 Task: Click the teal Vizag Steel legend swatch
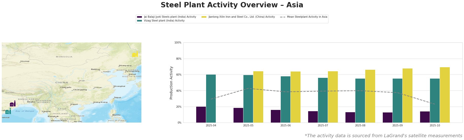coord(139,21)
